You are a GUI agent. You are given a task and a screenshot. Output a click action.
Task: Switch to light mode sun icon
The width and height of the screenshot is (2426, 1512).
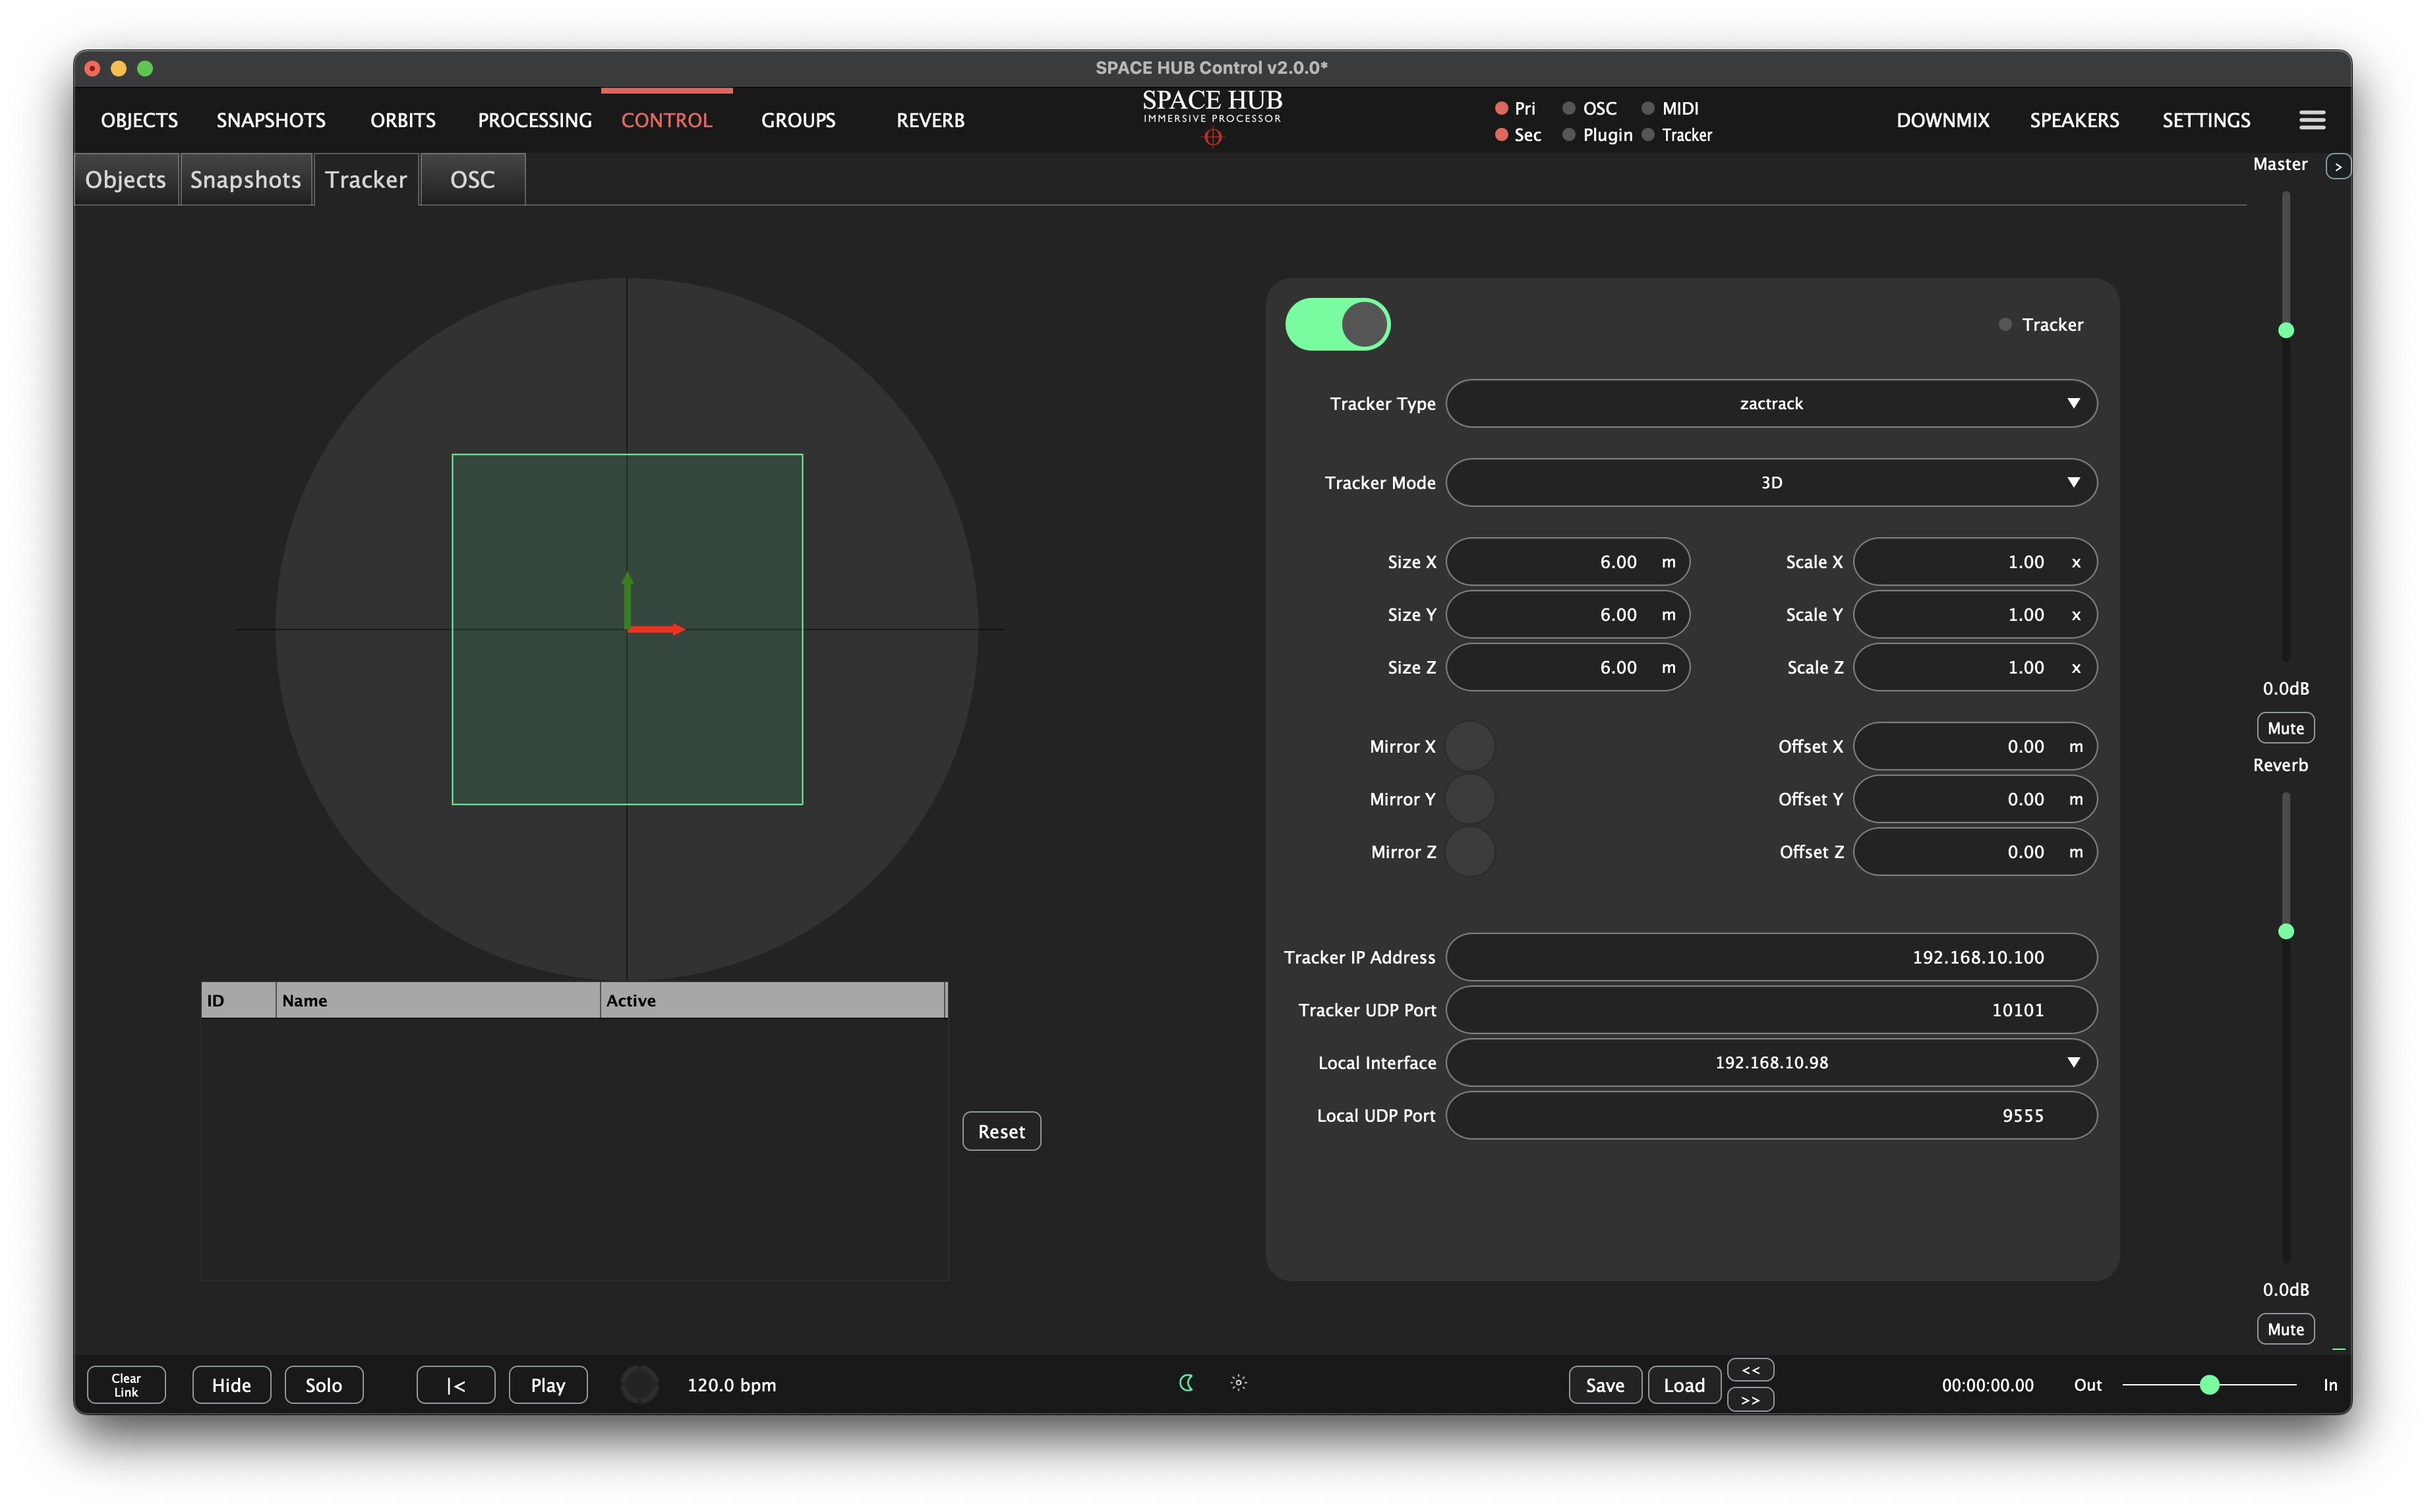[1238, 1383]
